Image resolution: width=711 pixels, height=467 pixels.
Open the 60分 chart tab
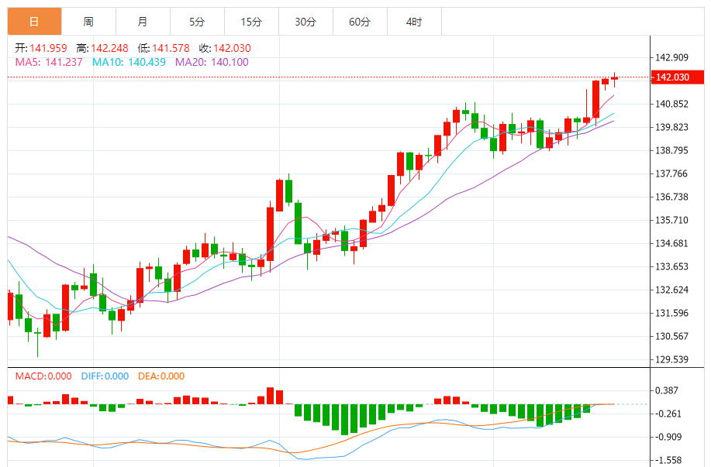[x=360, y=21]
